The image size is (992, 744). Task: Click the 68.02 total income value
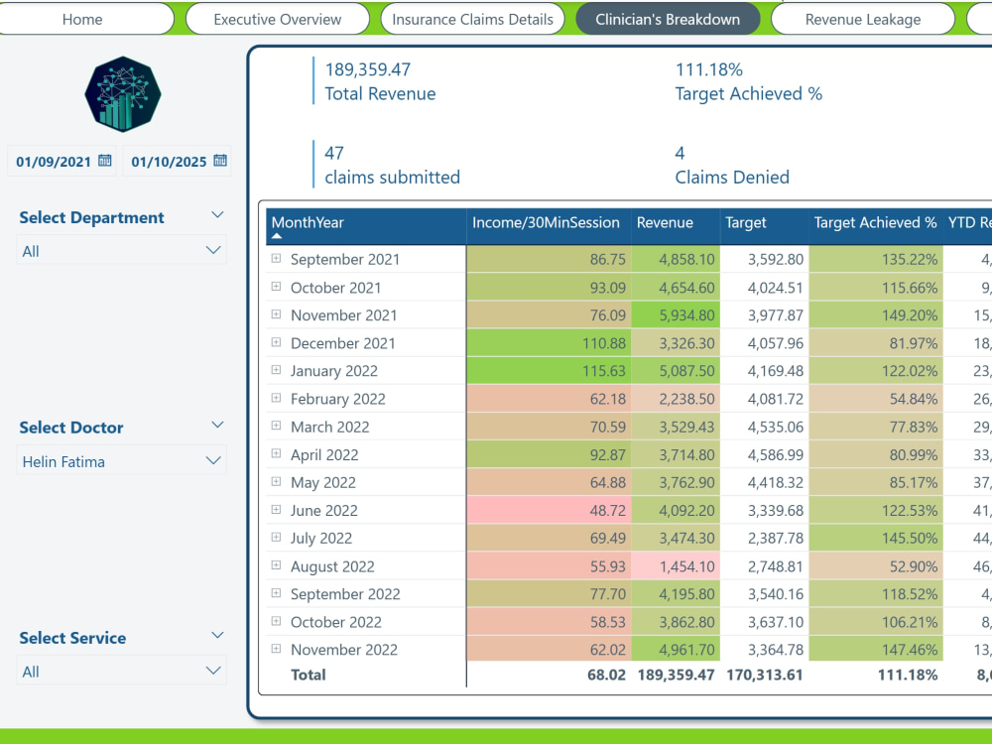606,675
